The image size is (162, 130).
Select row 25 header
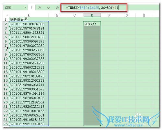tap(6, 124)
